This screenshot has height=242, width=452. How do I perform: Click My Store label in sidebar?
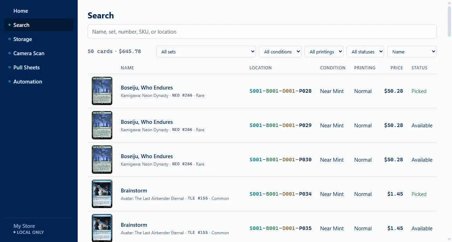[24, 226]
